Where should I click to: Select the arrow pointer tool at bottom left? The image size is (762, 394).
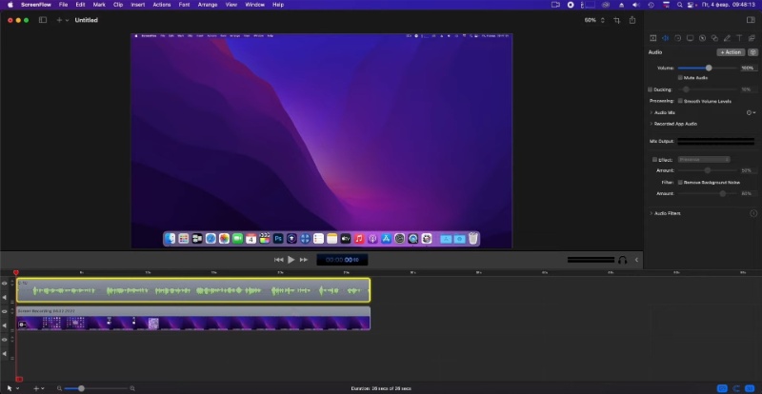click(x=10, y=388)
